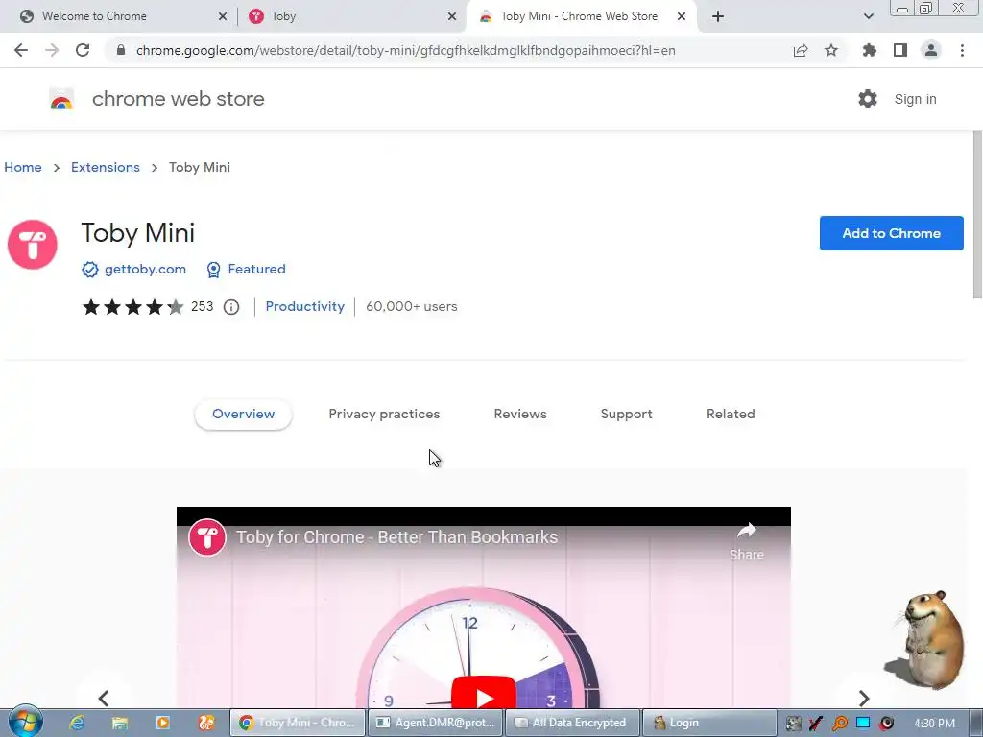Open the Privacy practices tab

[384, 415]
